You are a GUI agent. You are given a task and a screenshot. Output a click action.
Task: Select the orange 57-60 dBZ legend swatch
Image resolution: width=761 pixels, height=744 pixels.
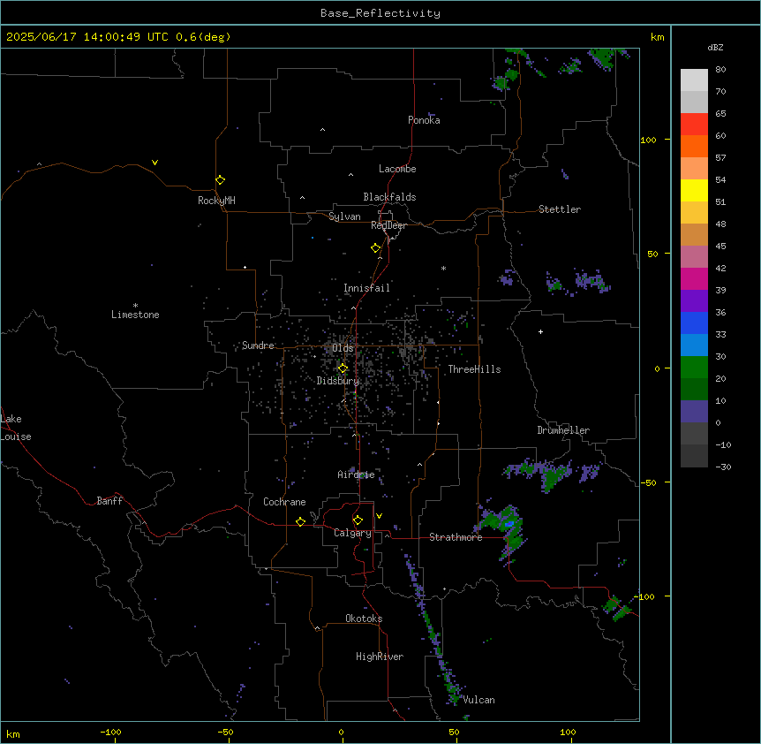[x=694, y=146]
